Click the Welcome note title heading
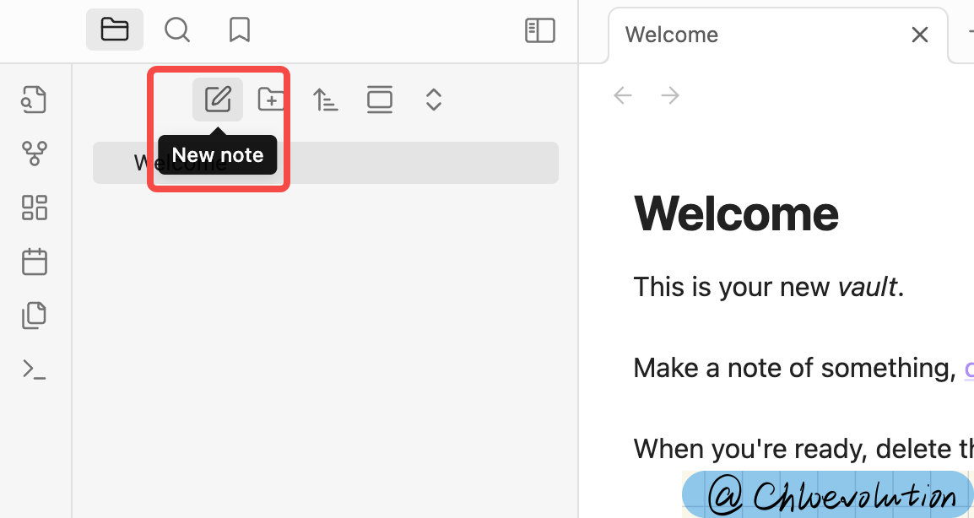The width and height of the screenshot is (974, 518). pyautogui.click(x=736, y=213)
